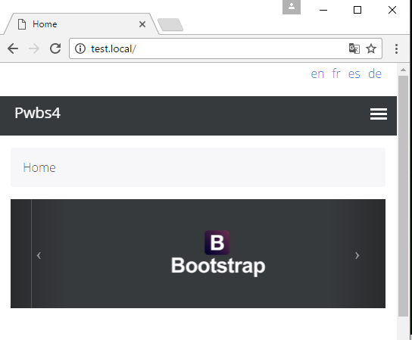This screenshot has width=412, height=340.
Task: Open the Chrome user profile icon
Action: click(292, 7)
